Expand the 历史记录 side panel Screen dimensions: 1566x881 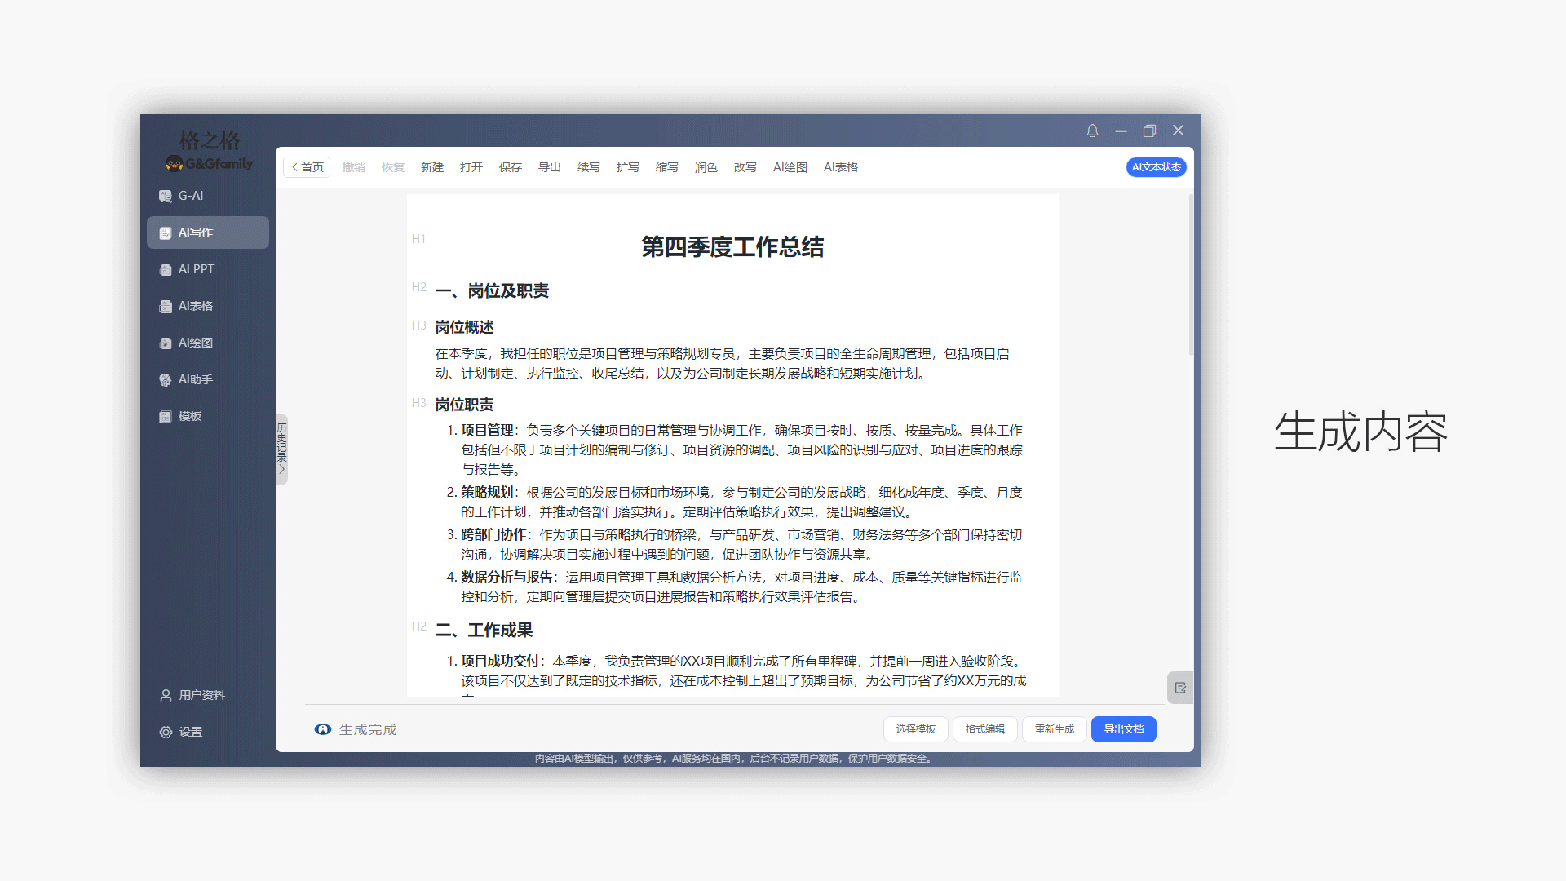281,449
